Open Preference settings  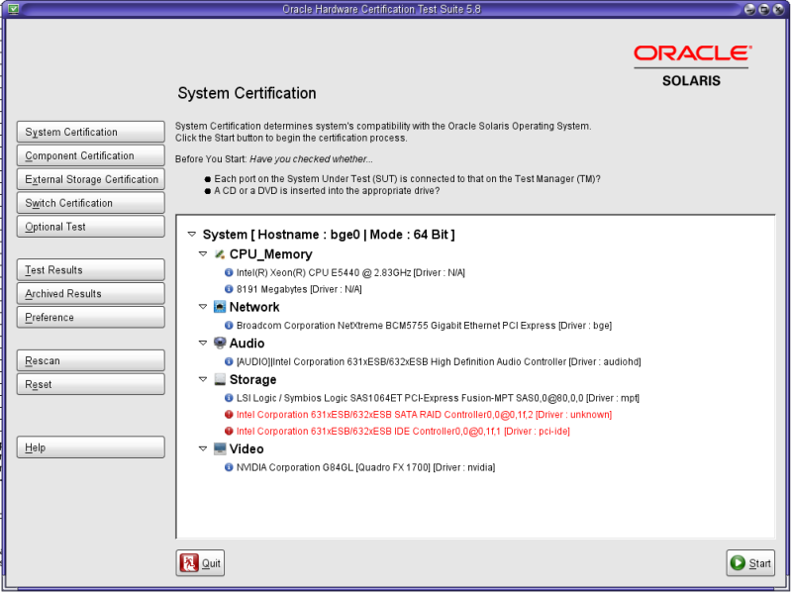pos(91,317)
